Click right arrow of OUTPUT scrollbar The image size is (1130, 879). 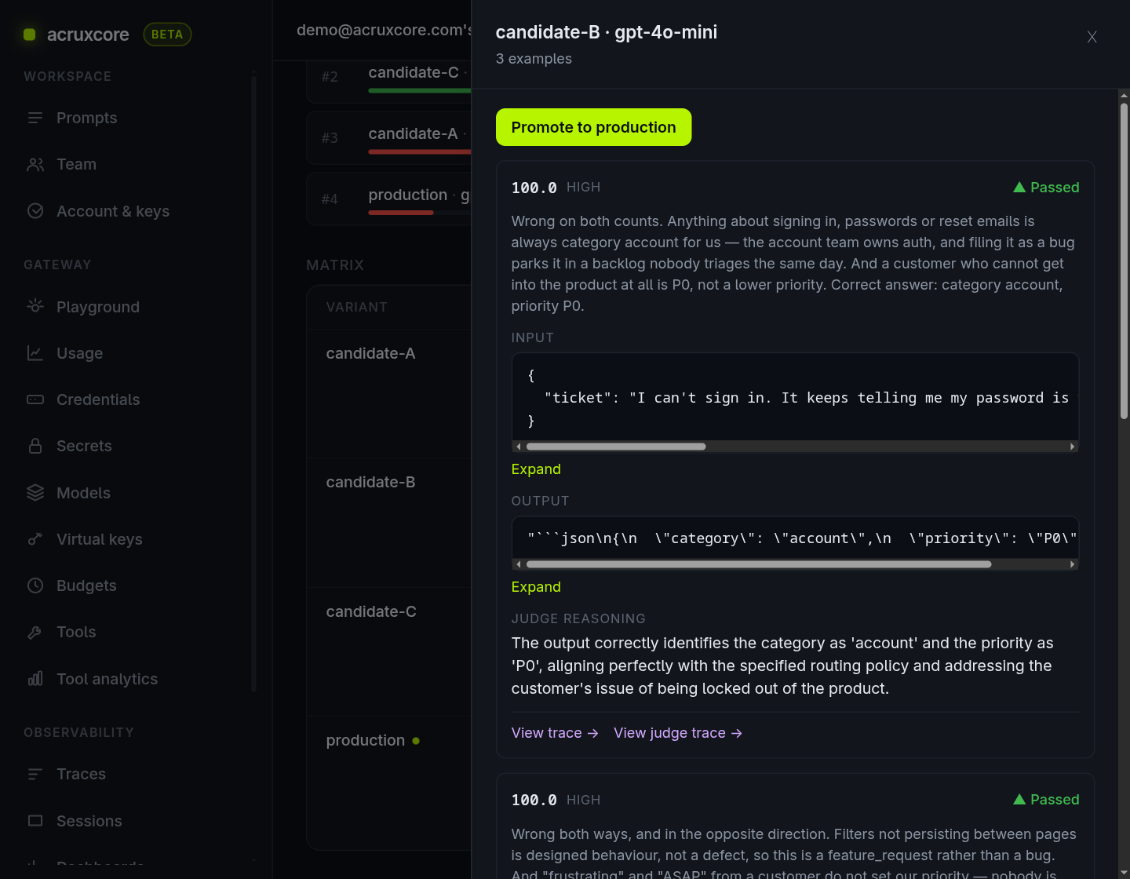click(x=1073, y=564)
